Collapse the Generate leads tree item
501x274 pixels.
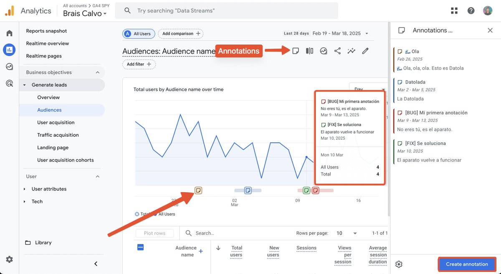tap(24, 85)
